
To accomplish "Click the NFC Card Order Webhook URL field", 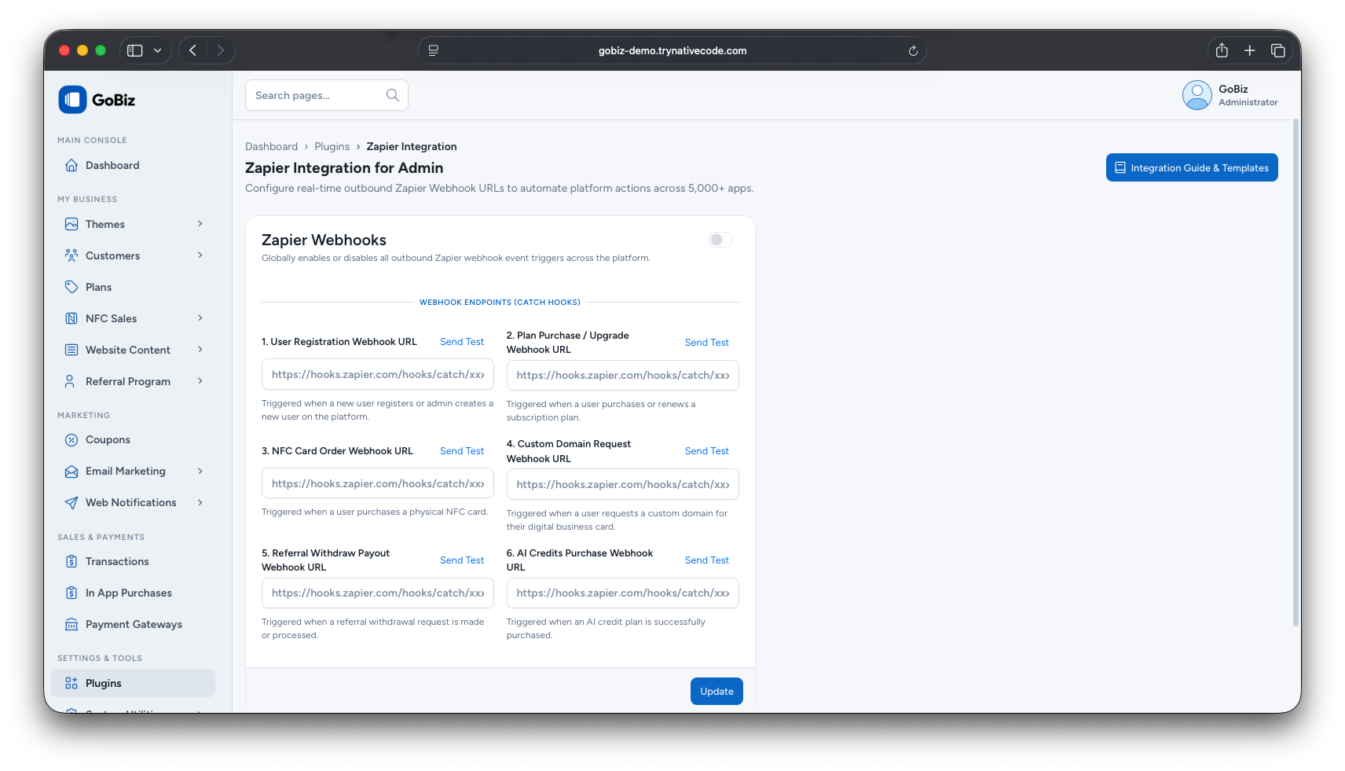I will [378, 483].
